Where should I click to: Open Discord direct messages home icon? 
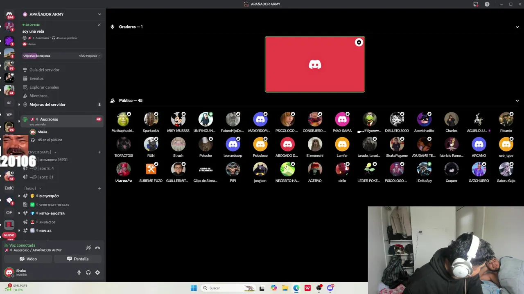9,15
